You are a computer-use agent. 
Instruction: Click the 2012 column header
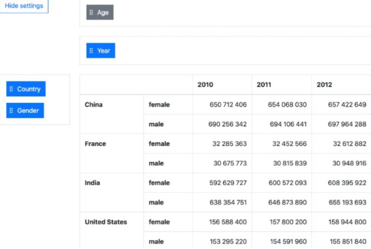325,84
